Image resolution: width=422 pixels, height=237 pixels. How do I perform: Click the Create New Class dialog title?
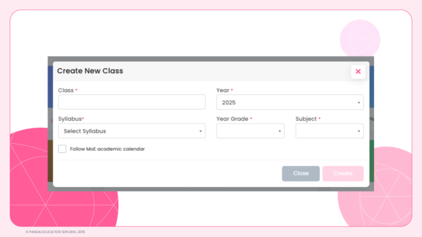pyautogui.click(x=90, y=71)
